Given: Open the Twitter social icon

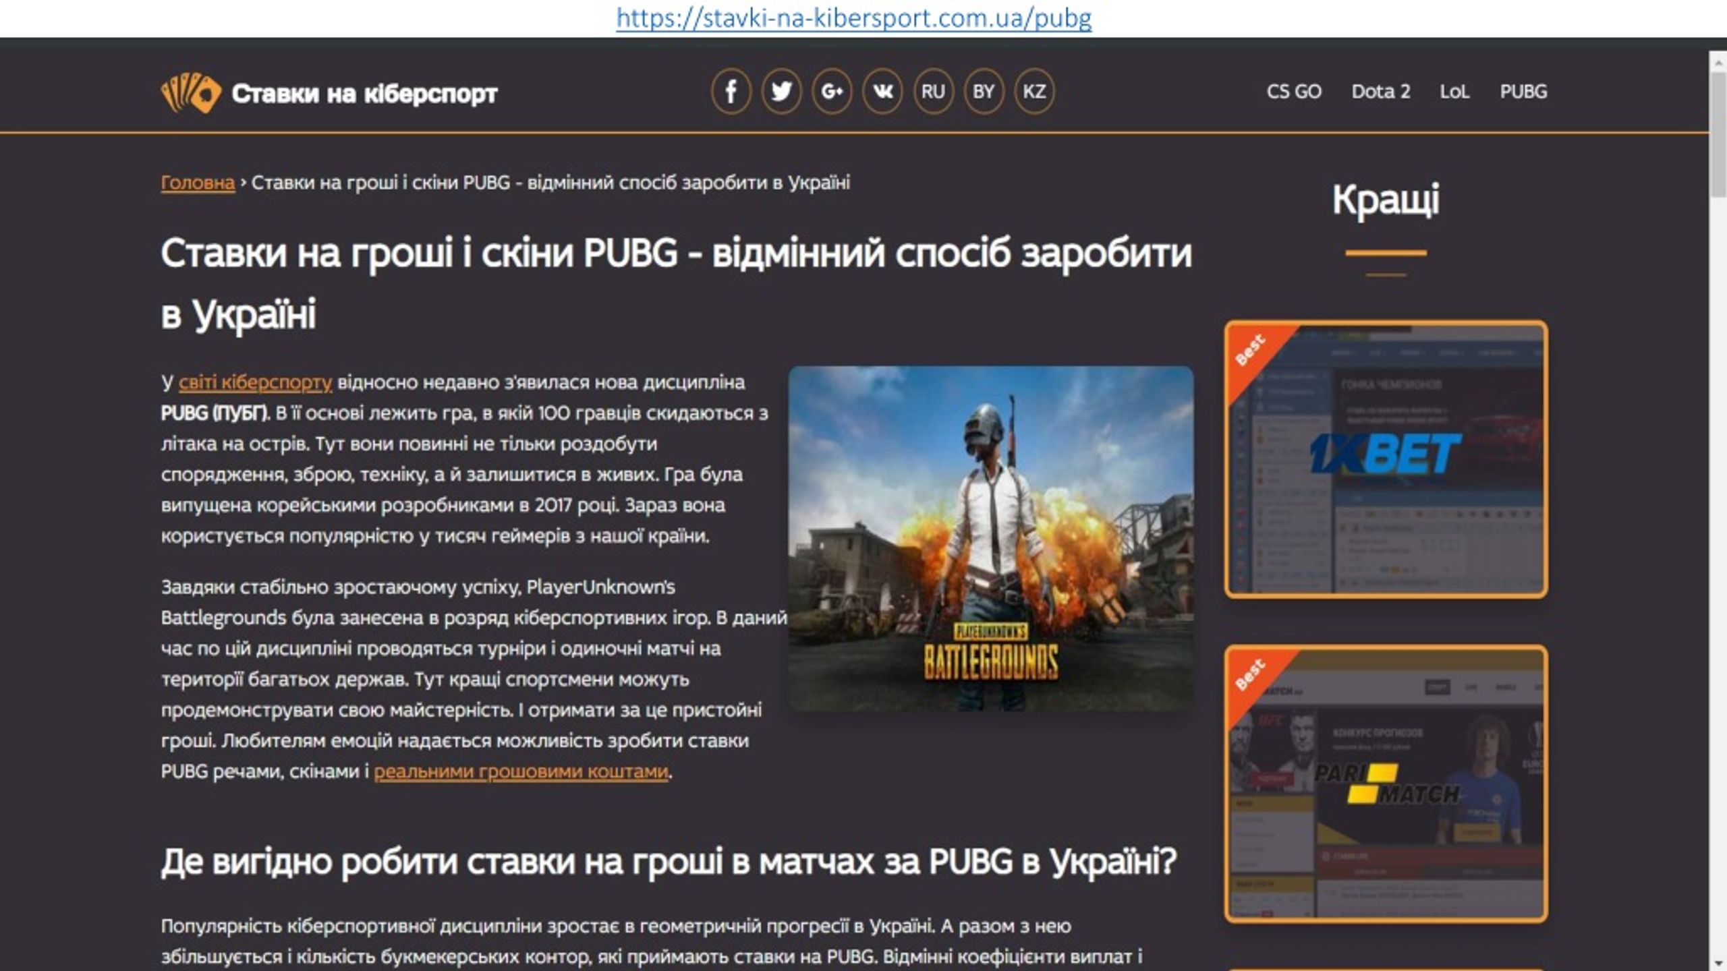Looking at the screenshot, I should tap(781, 91).
